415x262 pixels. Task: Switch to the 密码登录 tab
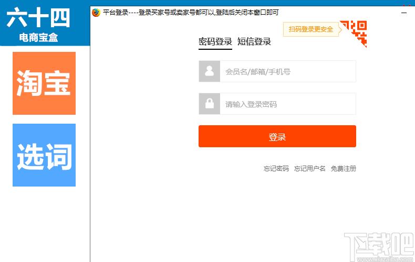[x=215, y=42]
